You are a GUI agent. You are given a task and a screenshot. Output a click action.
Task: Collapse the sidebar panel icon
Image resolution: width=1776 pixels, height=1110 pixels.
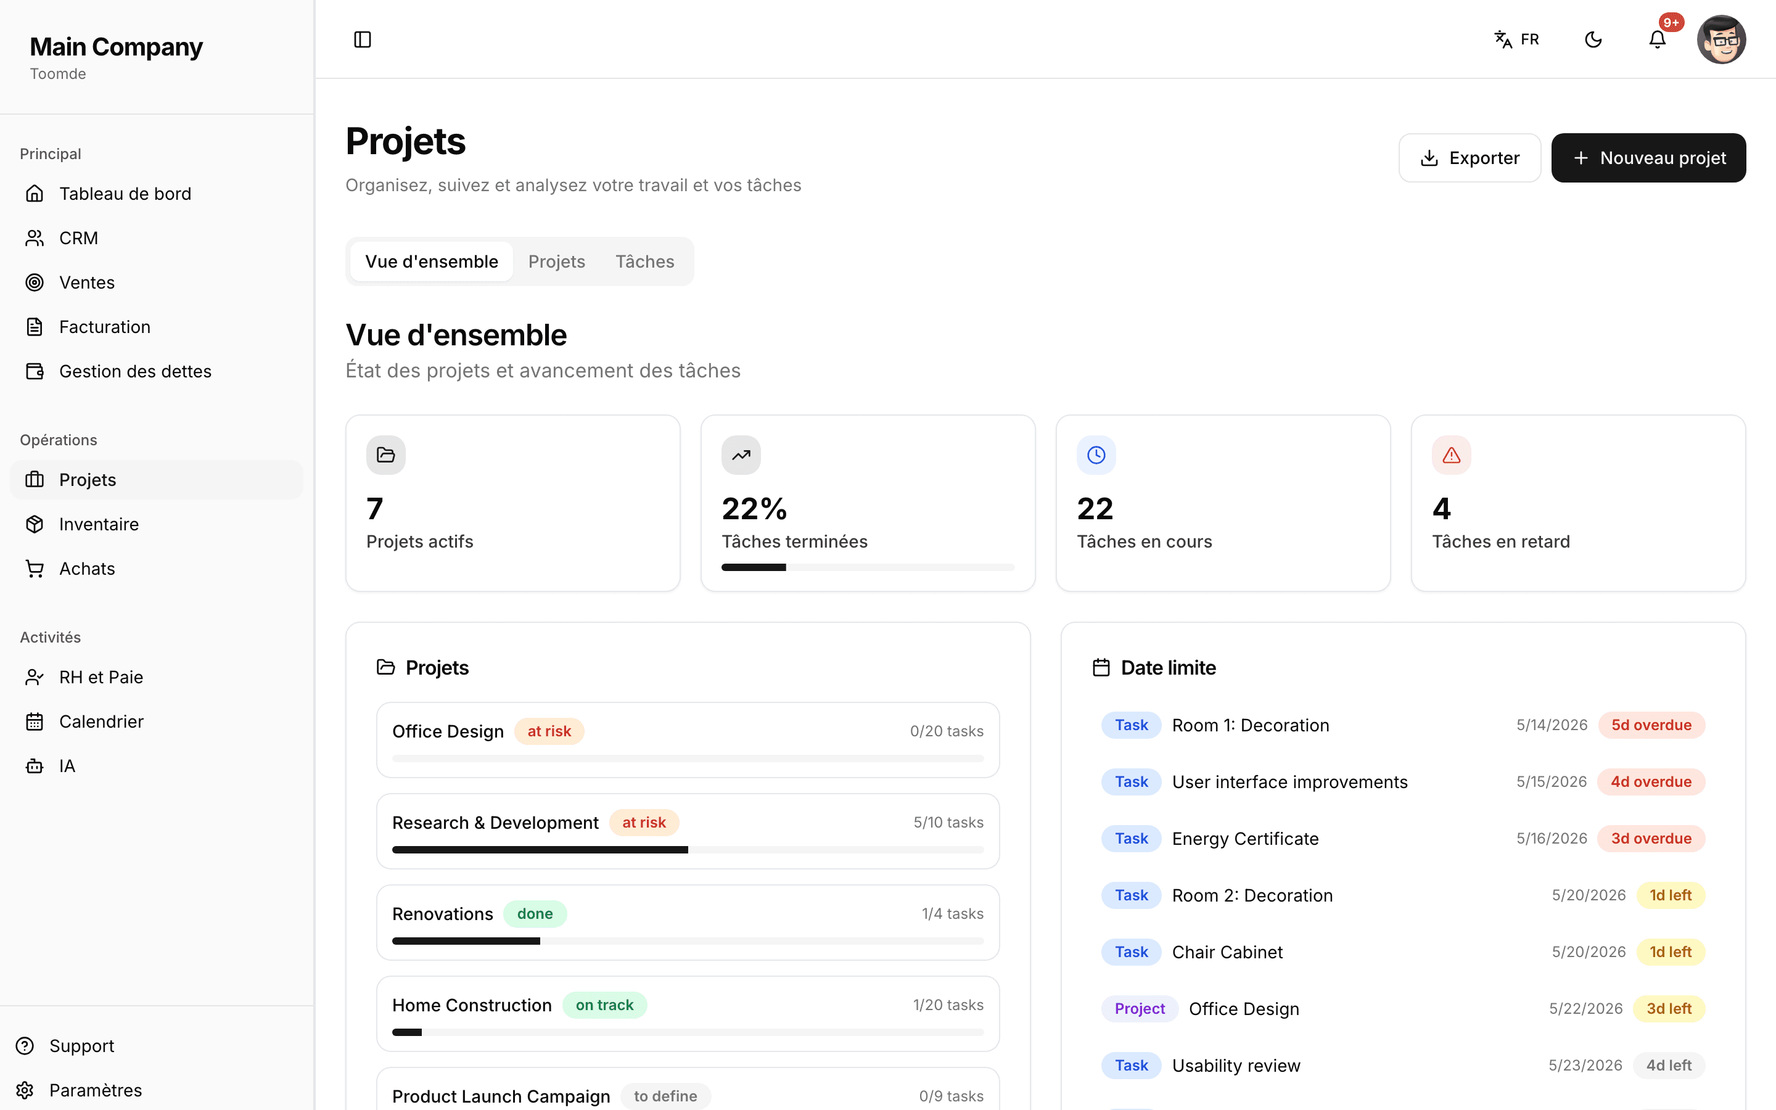363,39
